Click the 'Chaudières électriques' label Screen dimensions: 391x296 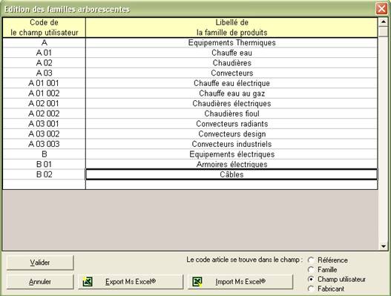[x=231, y=103]
